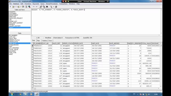
Task: Open the File menu
Action: point(10,4)
